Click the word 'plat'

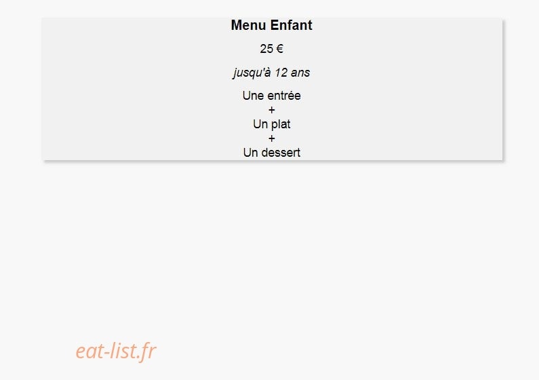[x=281, y=124]
